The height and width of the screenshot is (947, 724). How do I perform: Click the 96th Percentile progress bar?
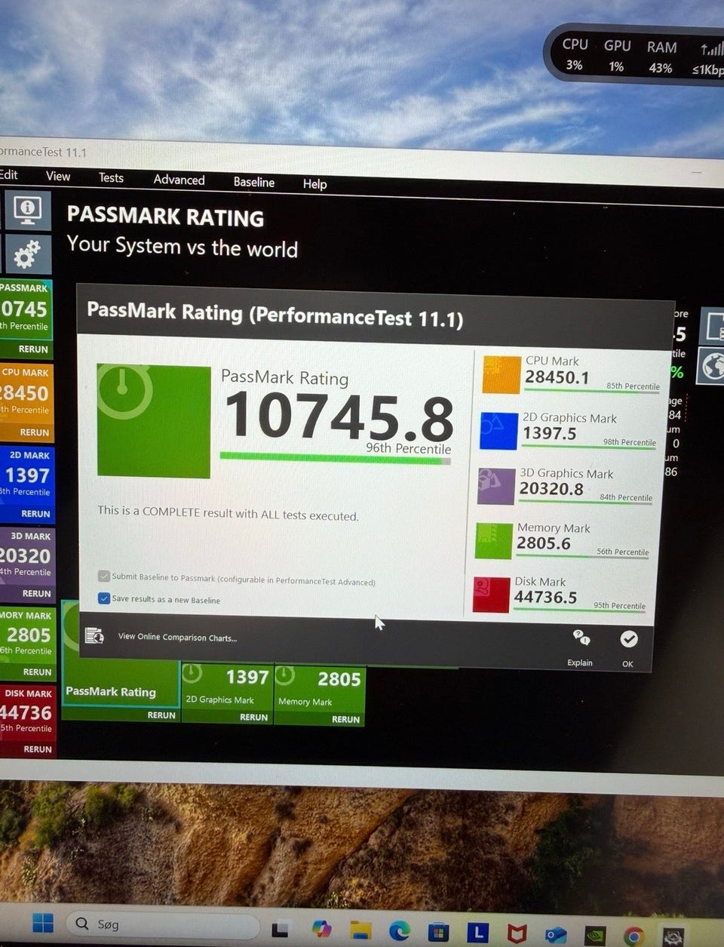[335, 457]
